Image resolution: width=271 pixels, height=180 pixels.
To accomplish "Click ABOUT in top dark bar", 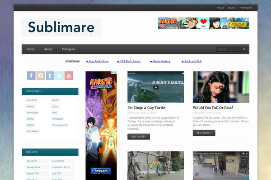I will (231, 8).
